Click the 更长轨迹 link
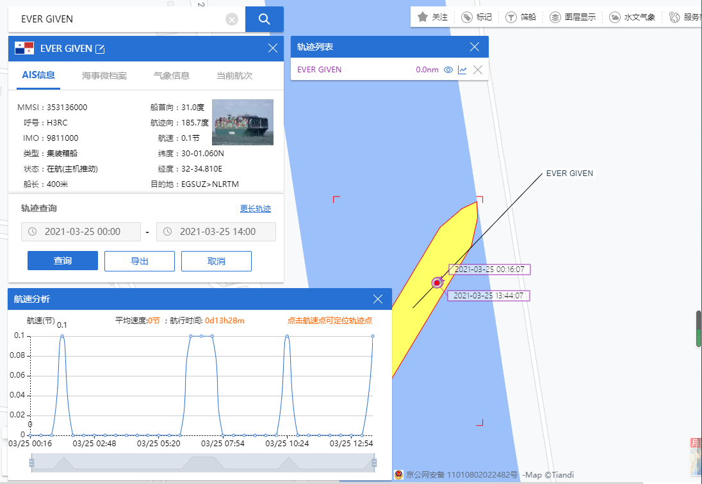Image resolution: width=702 pixels, height=484 pixels. (255, 209)
